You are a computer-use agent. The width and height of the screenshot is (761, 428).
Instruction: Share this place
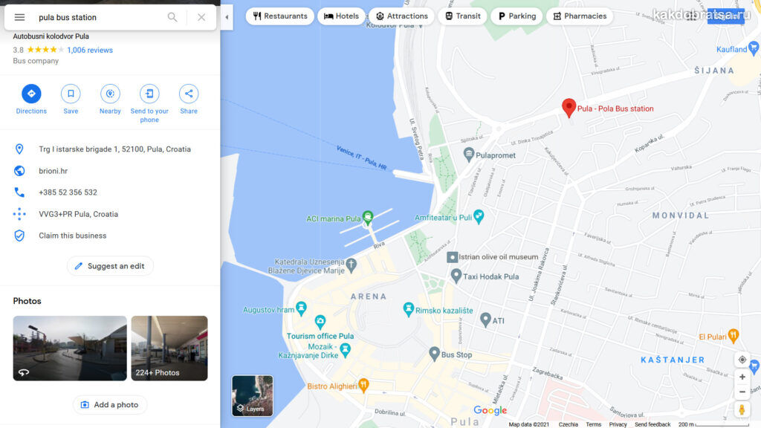[x=189, y=100]
